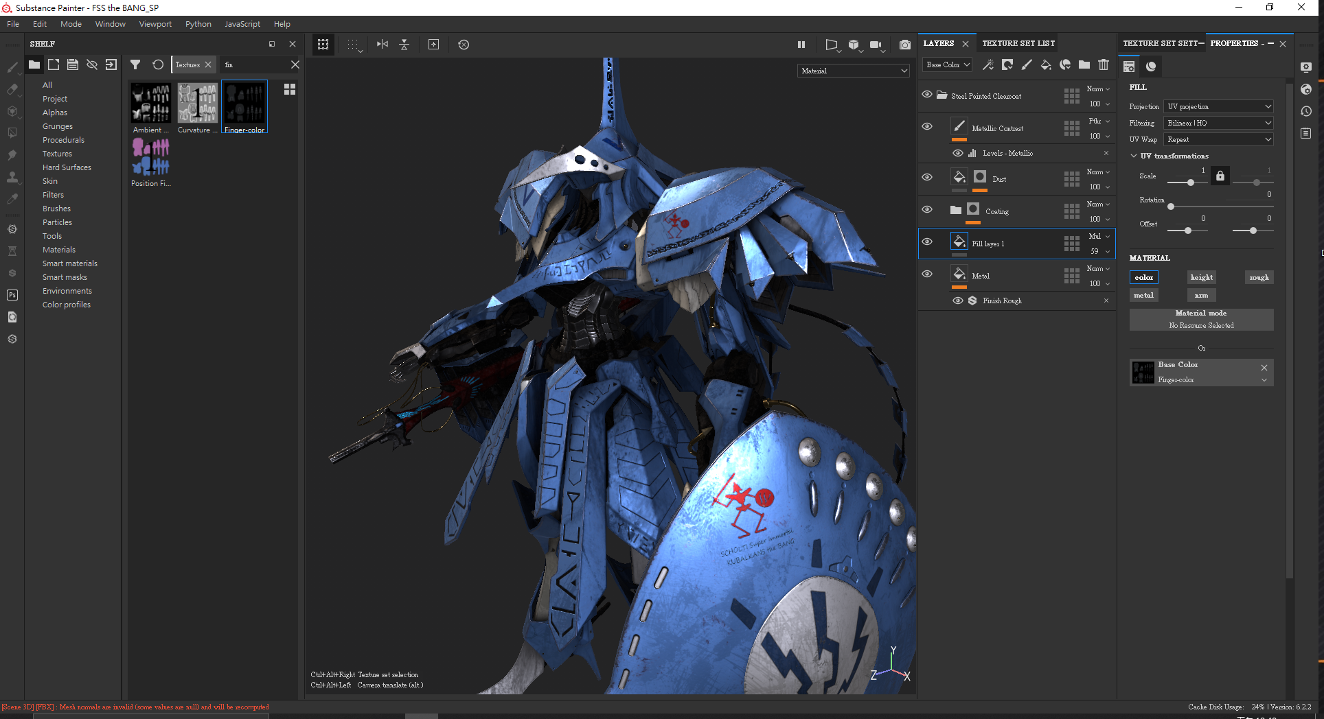Select the Clone tool
The height and width of the screenshot is (719, 1324).
12,177
